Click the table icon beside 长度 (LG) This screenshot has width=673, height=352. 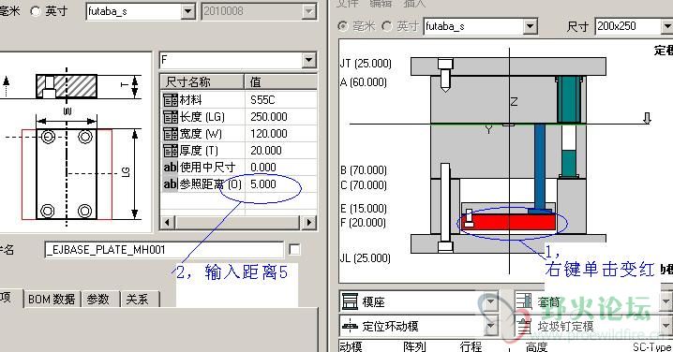click(x=170, y=117)
